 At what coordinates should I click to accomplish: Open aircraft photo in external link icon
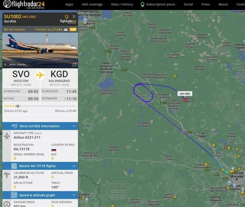75,65
